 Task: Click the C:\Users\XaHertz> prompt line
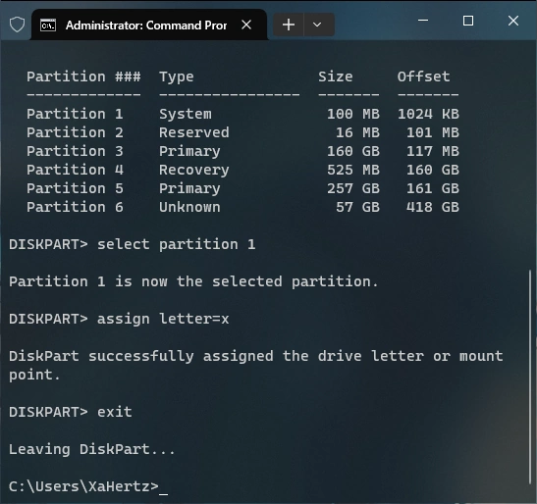[88, 486]
